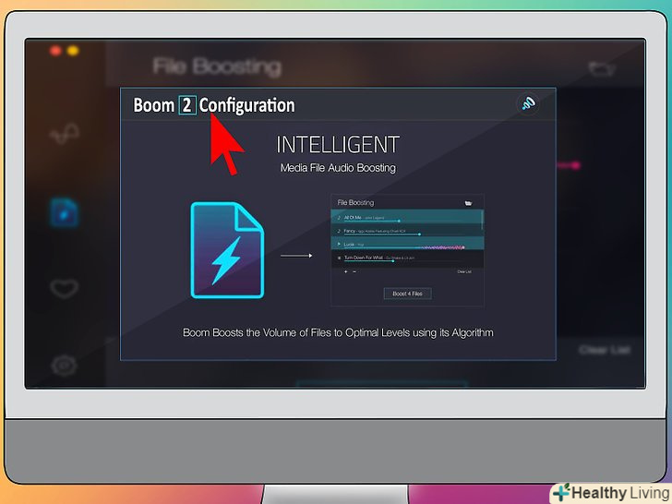Open the heart icon in sidebar
The image size is (672, 504).
[x=65, y=288]
